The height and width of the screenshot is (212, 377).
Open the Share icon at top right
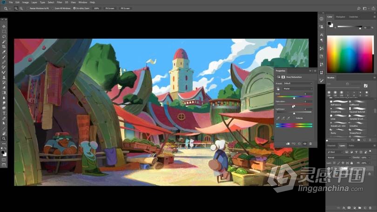tap(373, 8)
